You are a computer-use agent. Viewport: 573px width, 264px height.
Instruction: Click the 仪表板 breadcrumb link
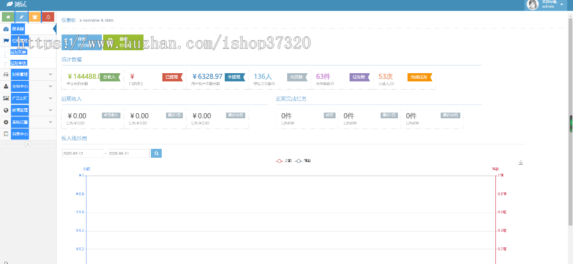tap(68, 20)
